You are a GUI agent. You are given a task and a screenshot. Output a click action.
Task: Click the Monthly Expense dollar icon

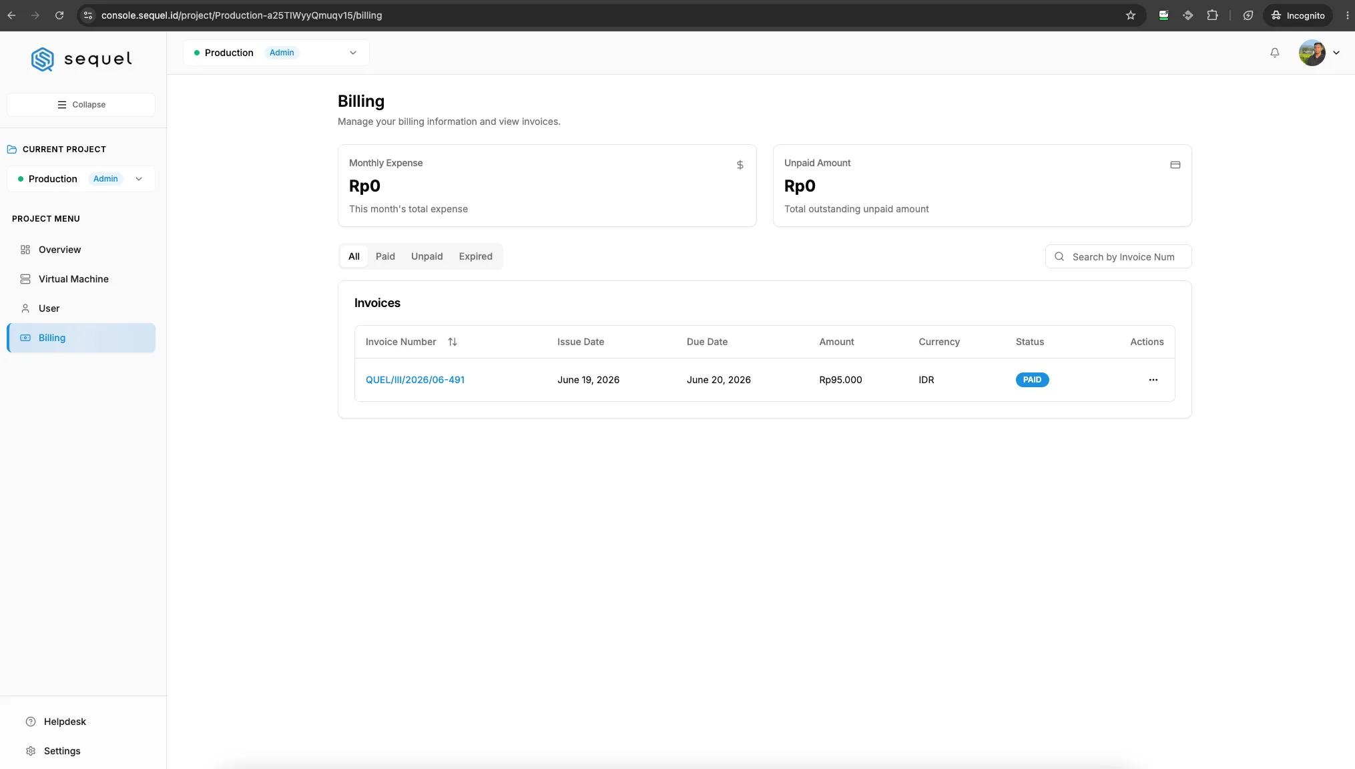(740, 165)
